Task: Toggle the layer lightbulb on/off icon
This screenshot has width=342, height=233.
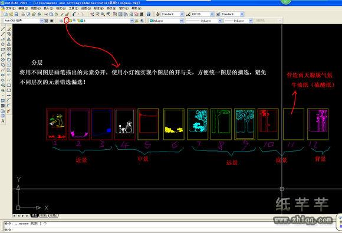Action: pyautogui.click(x=67, y=21)
